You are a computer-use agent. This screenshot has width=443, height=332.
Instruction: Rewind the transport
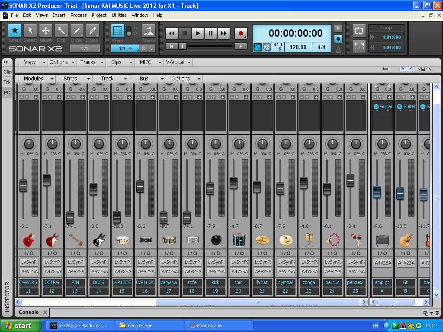171,33
